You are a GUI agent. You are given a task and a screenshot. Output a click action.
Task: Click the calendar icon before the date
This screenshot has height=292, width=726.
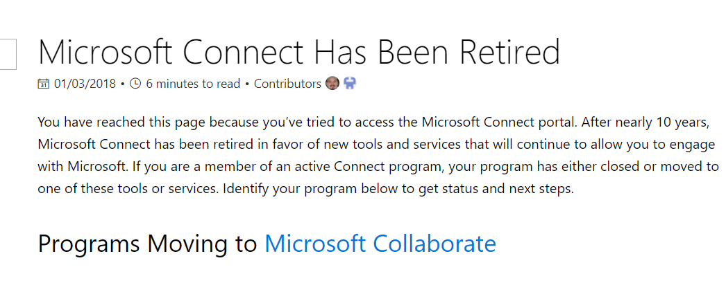coord(43,84)
